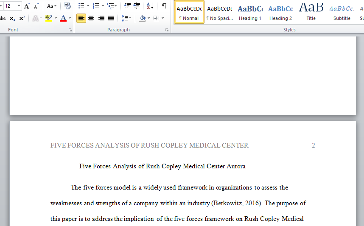The width and height of the screenshot is (364, 226).
Task: Click the Clear Formatting icon
Action: pyautogui.click(x=67, y=6)
